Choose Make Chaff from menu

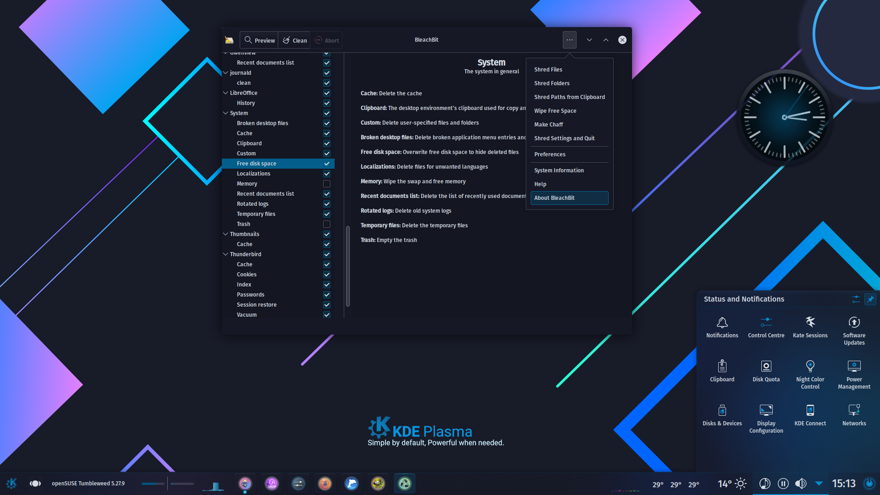pyautogui.click(x=569, y=125)
